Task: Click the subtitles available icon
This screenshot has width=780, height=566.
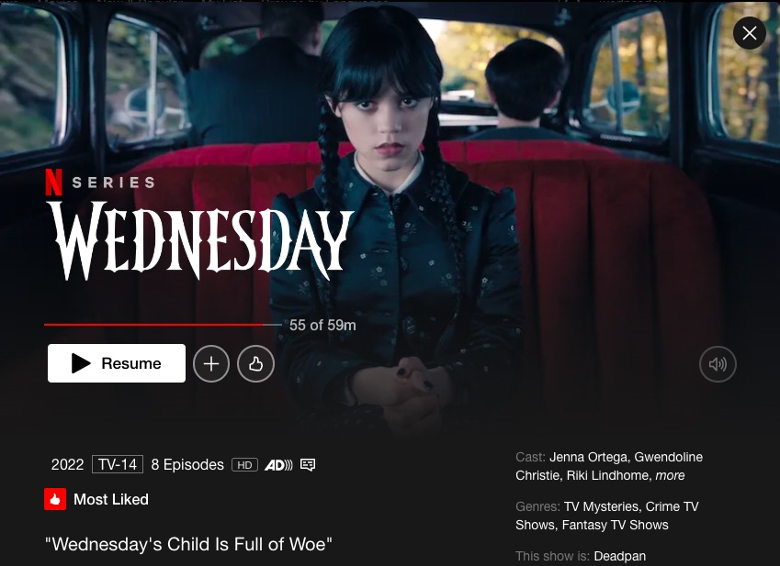Action: click(x=308, y=465)
